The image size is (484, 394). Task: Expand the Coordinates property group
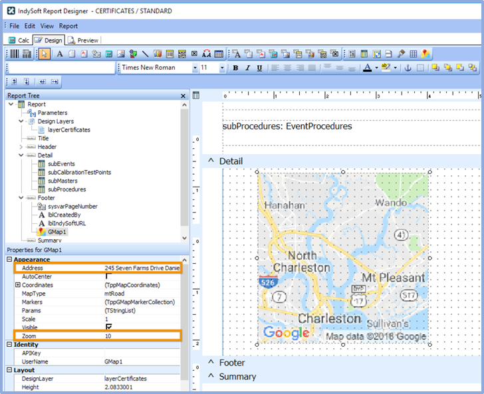coord(17,285)
